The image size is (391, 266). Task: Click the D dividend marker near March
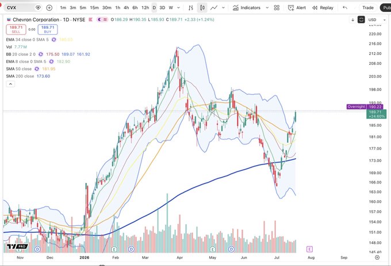(x=132, y=249)
